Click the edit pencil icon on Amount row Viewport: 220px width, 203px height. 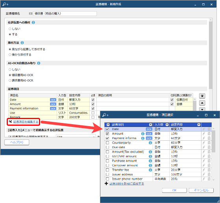tap(204, 134)
